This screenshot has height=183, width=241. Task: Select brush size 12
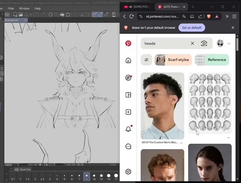[101, 177]
